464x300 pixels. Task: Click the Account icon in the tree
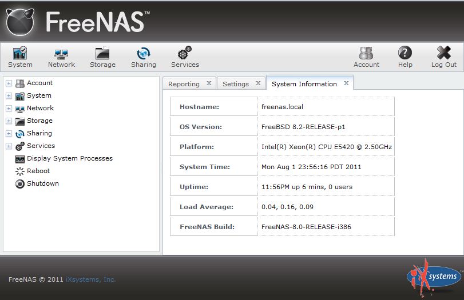click(x=20, y=83)
